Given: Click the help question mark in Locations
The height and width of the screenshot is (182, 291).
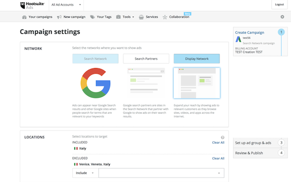Looking at the screenshot, I should (222, 137).
